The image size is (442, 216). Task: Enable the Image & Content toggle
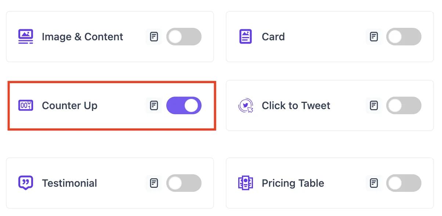[184, 37]
